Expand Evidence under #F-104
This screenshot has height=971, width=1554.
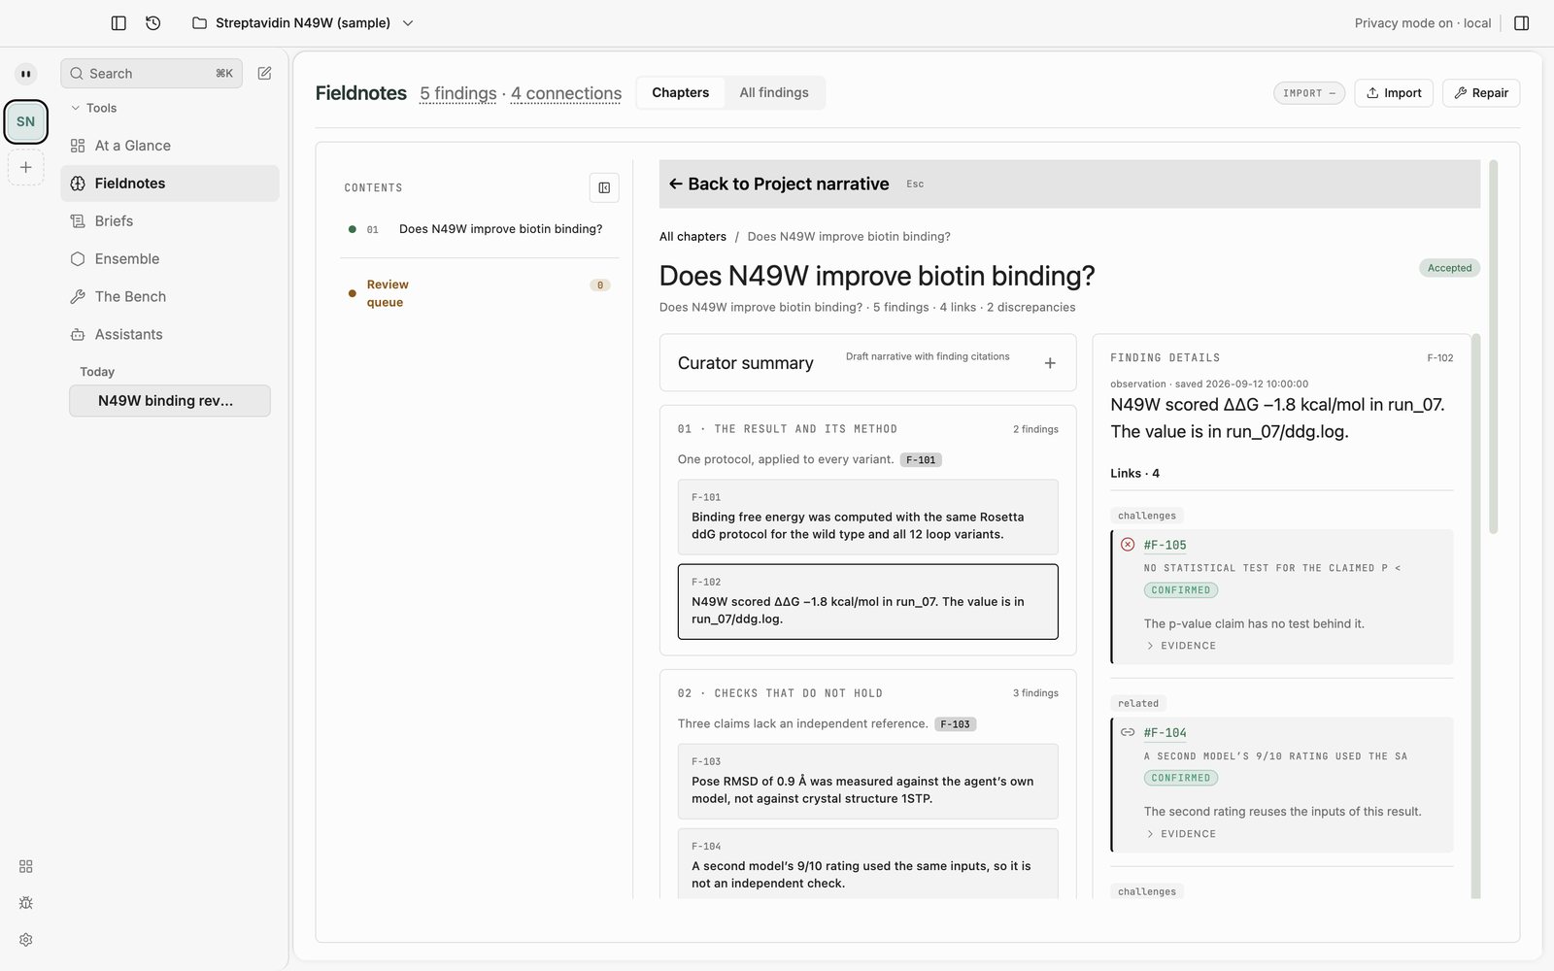tap(1181, 834)
